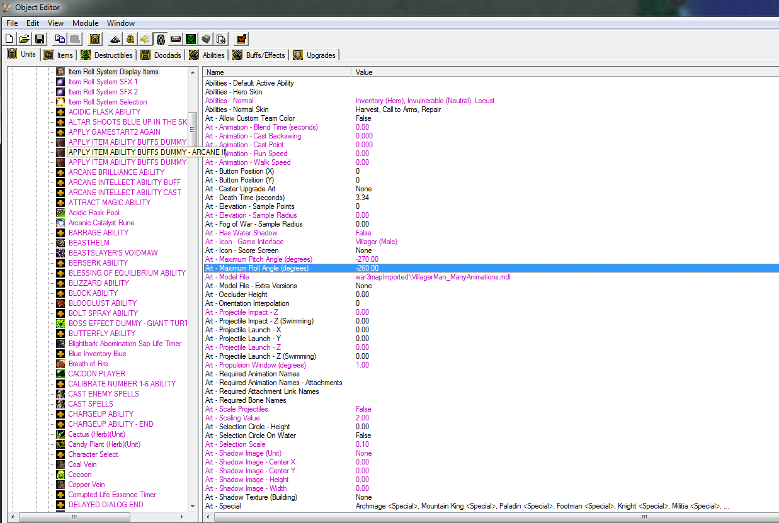Open the Terrain Editor mountain icon

115,39
